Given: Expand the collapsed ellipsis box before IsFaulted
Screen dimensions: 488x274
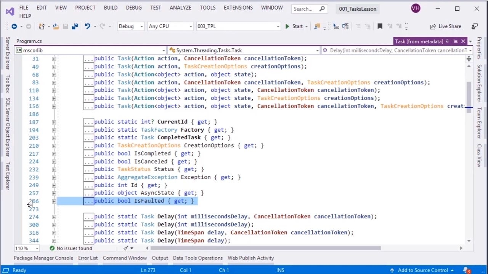Looking at the screenshot, I should (88, 201).
